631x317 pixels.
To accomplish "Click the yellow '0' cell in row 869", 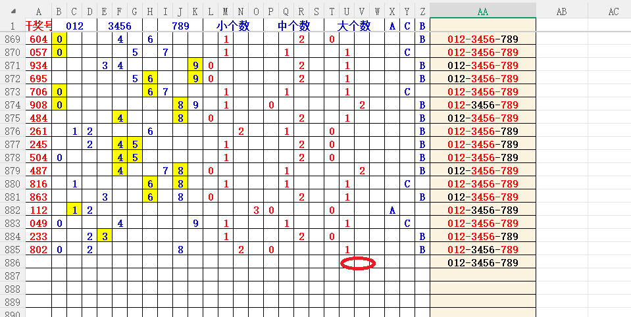I will point(60,39).
